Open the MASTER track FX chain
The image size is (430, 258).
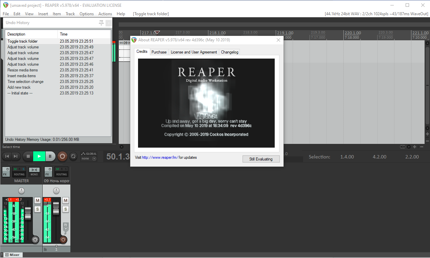pos(6,174)
